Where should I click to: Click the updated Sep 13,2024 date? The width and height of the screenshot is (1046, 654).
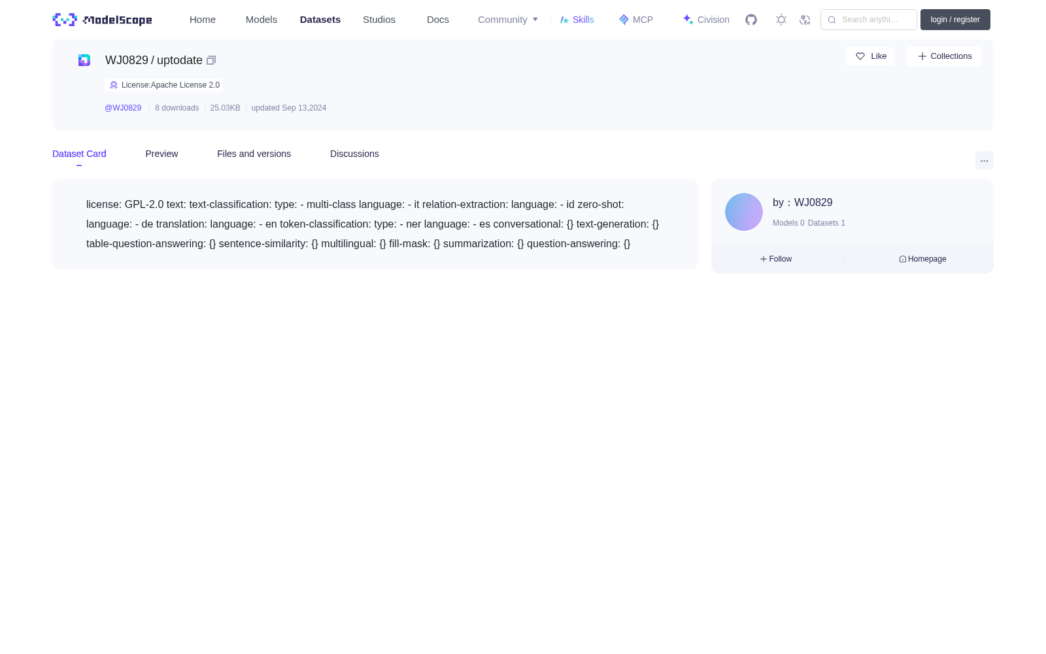pyautogui.click(x=289, y=108)
